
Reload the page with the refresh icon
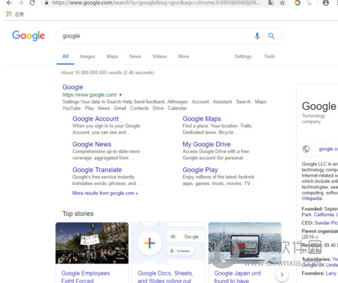[x=32, y=3]
